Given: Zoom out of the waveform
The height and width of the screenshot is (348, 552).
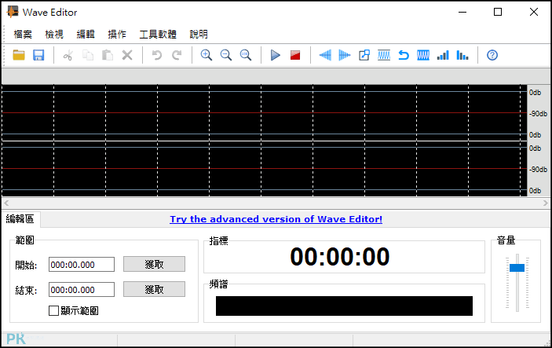Looking at the screenshot, I should (x=225, y=55).
